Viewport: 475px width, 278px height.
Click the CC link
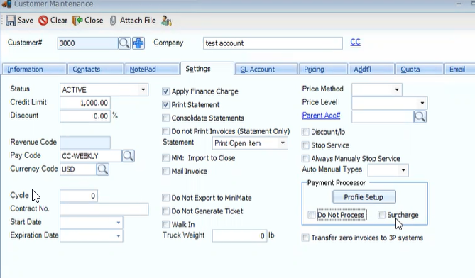tap(355, 42)
